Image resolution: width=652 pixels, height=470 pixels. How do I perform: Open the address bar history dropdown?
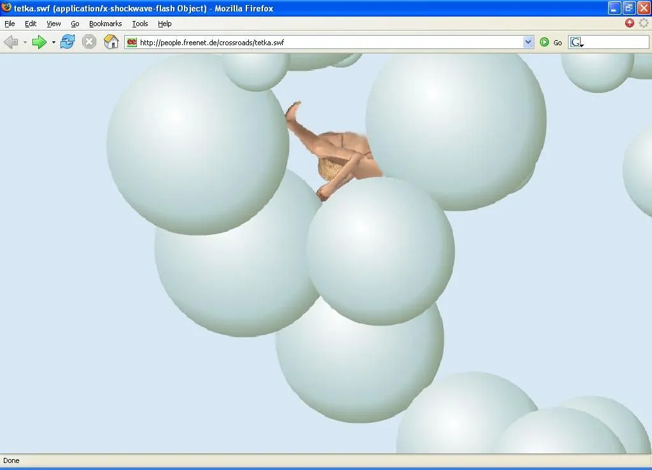(x=528, y=42)
